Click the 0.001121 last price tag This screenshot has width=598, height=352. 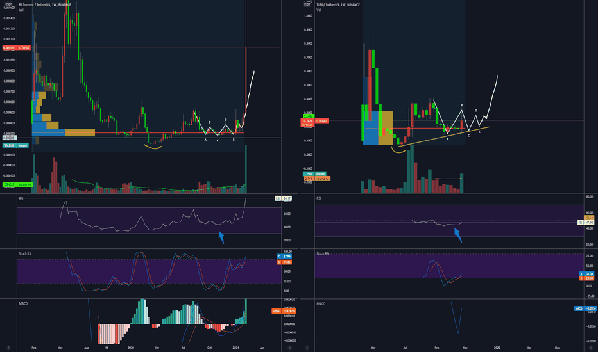tap(9, 48)
